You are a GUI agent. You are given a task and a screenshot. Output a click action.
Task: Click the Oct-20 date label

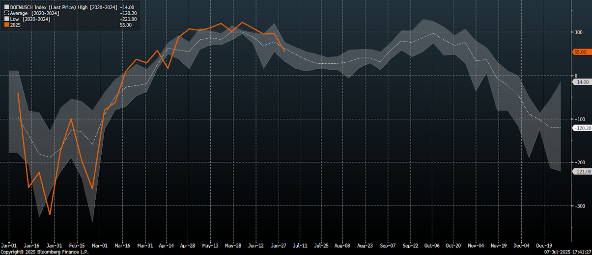click(452, 245)
